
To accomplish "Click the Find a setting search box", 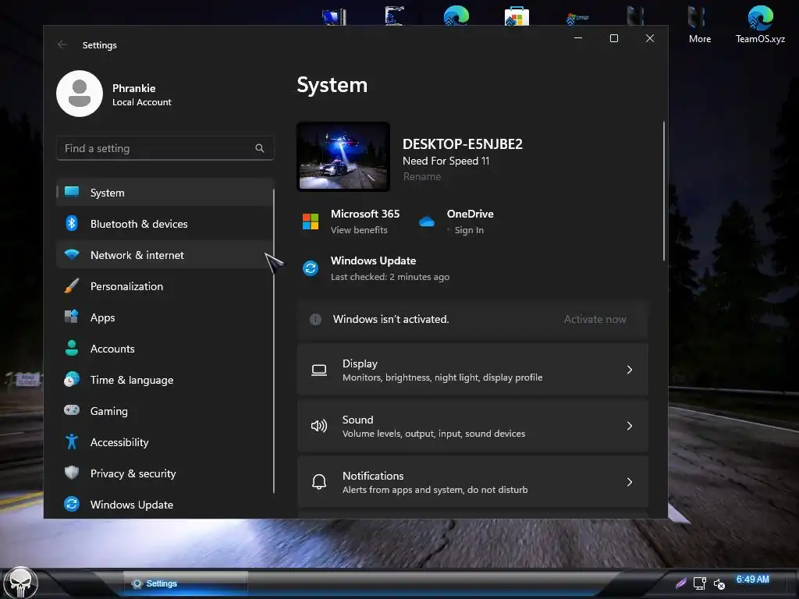I will point(165,148).
